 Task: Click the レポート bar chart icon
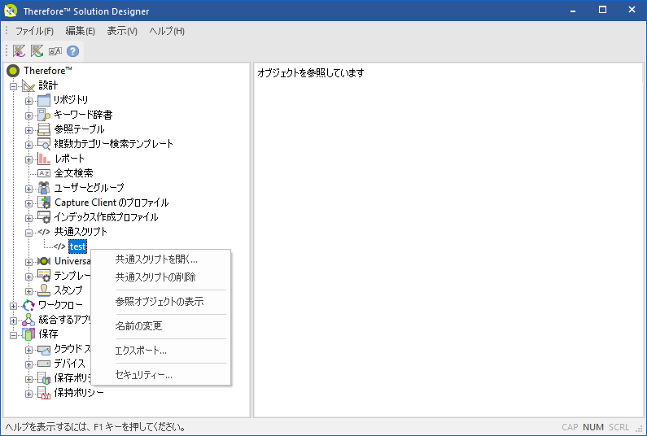point(44,159)
